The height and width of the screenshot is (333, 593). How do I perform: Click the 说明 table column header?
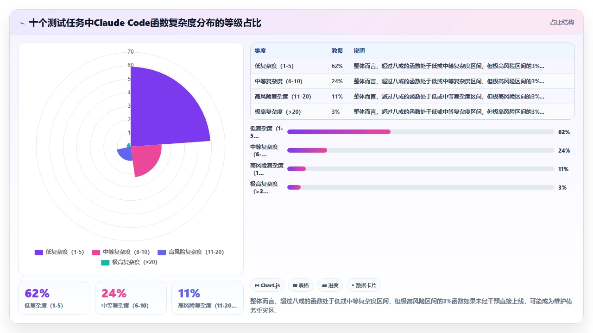(360, 51)
